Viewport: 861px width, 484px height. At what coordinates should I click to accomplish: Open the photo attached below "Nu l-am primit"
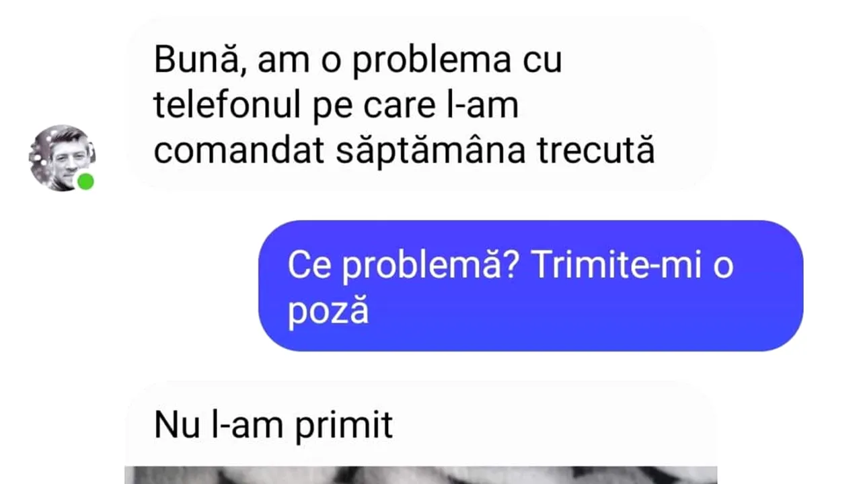(x=421, y=475)
